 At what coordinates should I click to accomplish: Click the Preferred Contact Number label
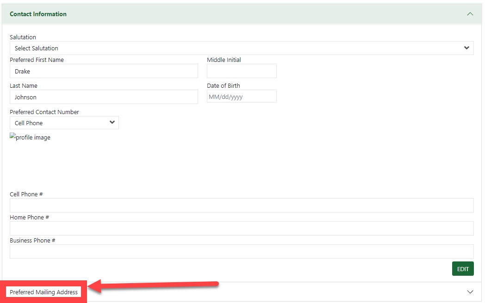pos(44,112)
